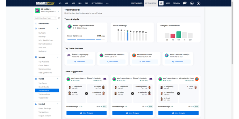Click the Waiver section icon
This screenshot has width=239, height=119.
tap(36, 57)
